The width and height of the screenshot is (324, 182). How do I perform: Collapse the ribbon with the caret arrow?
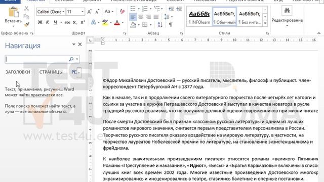click(319, 33)
